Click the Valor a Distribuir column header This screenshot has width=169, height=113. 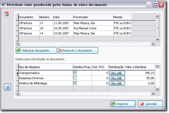click(140, 67)
